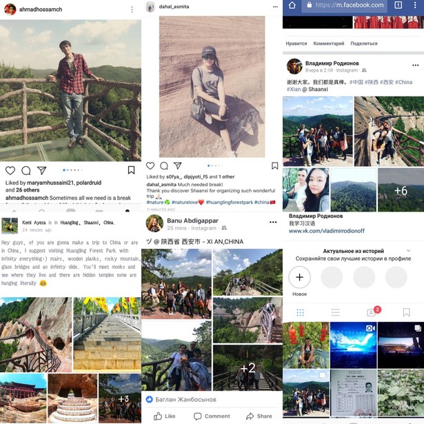
Task: Tap the carousel page dots on ahmadhossamch's photo
Action: 72,170
